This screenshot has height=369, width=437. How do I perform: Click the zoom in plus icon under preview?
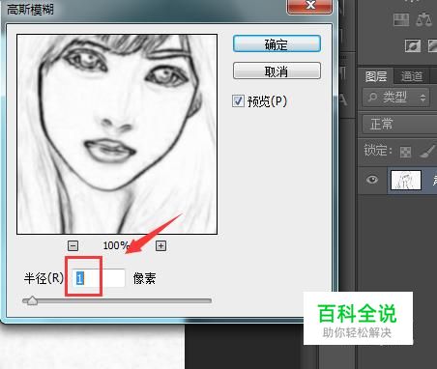click(160, 246)
